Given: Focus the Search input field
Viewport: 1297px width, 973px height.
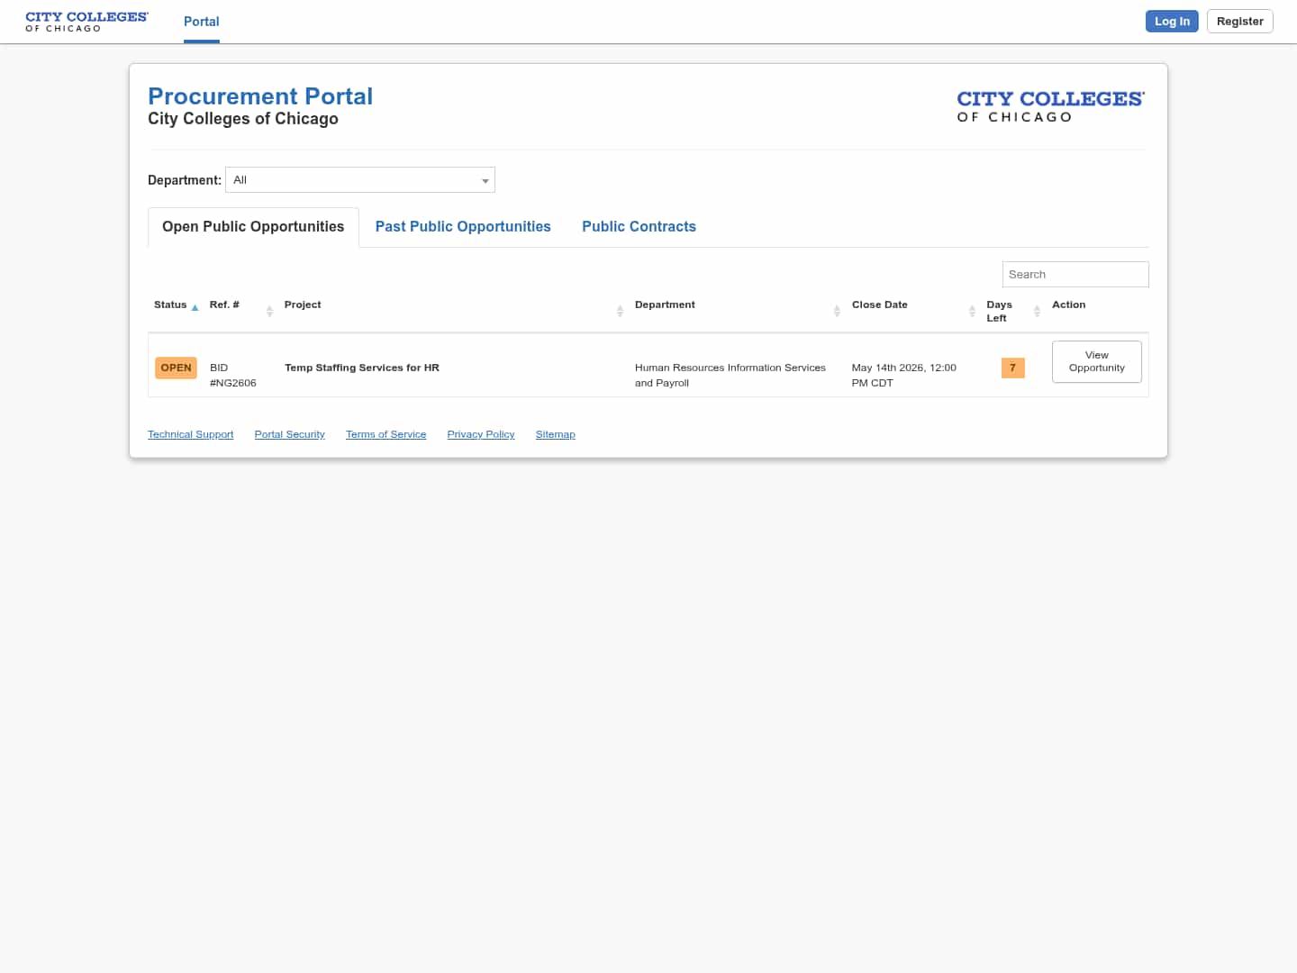Looking at the screenshot, I should pos(1075,275).
